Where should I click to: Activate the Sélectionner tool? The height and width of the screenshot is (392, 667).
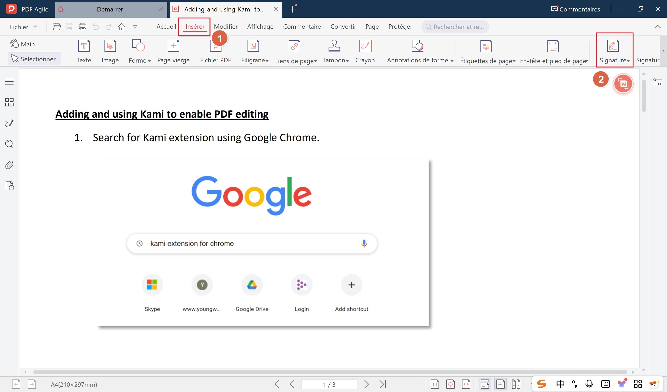coord(34,59)
